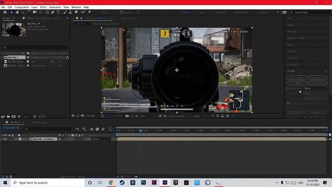Click the Stabilize Motion button

(317, 83)
